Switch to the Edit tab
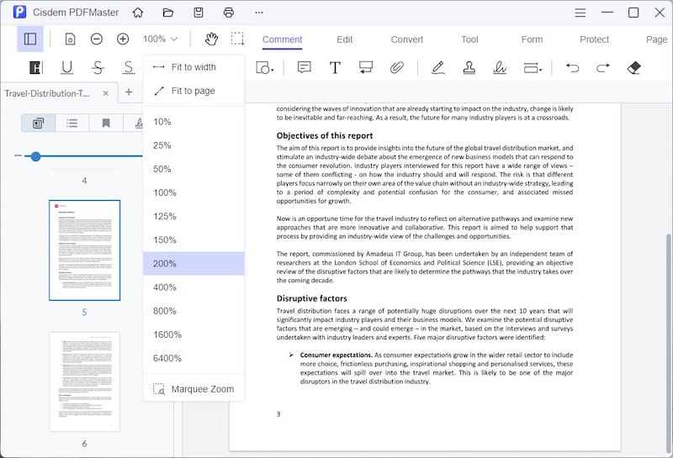The width and height of the screenshot is (673, 458). click(x=345, y=39)
